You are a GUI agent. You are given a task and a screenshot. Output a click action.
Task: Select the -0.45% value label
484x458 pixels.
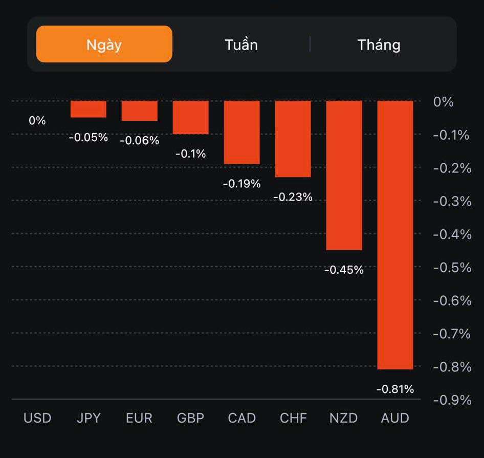tap(344, 270)
